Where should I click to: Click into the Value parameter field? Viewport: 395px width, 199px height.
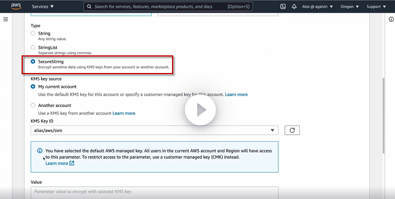154,193
